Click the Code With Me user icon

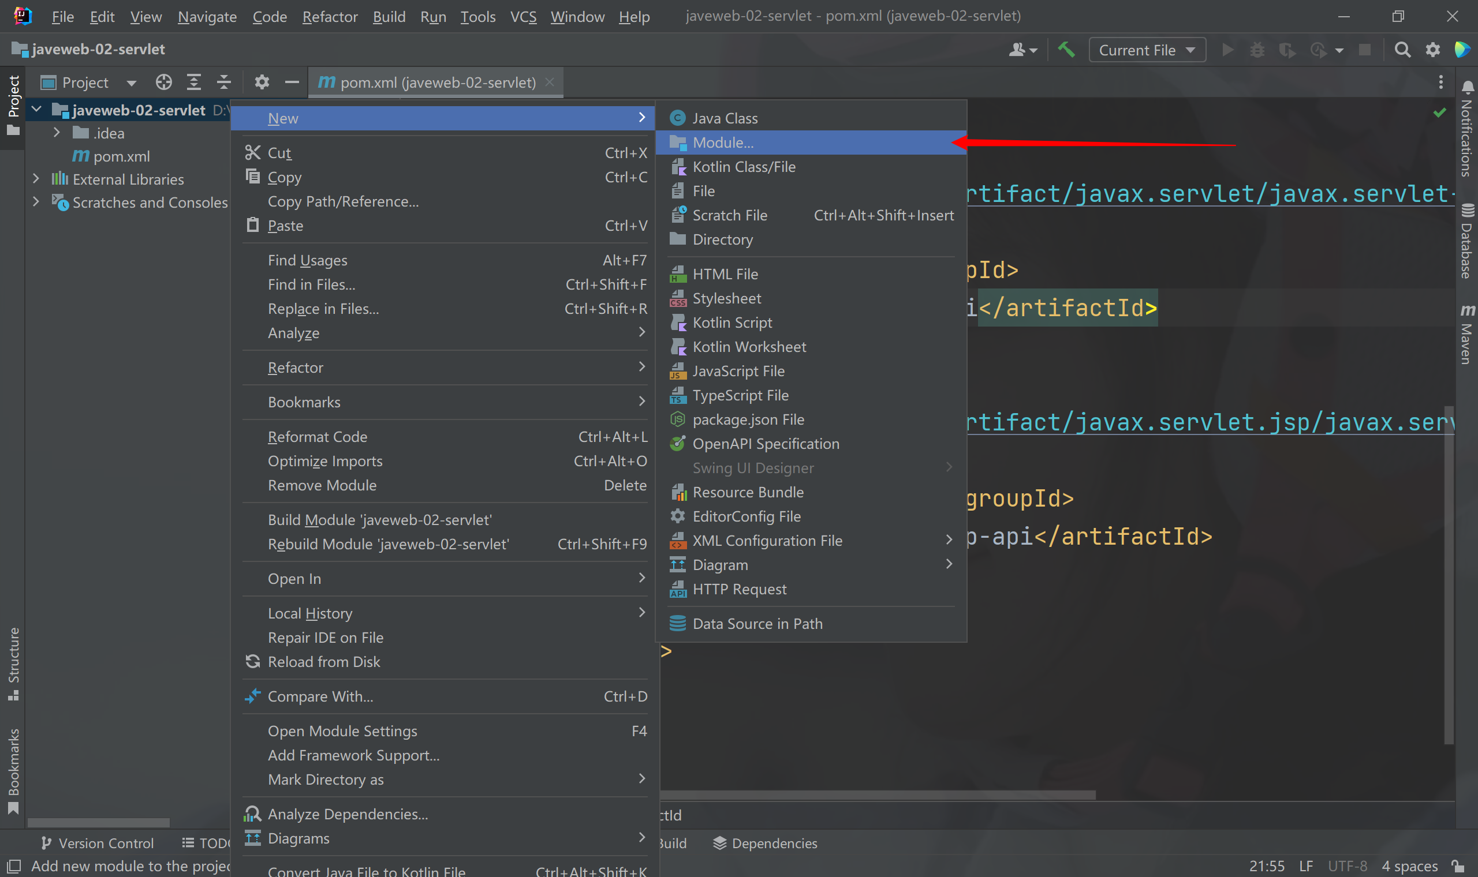point(1022,50)
